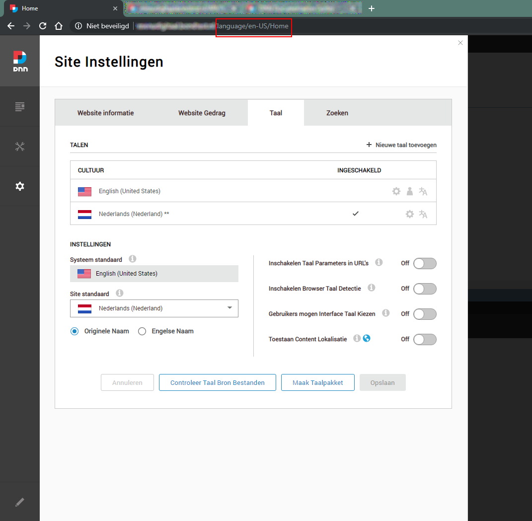The image size is (532, 521).
Task: Select the Engelse Naam radio button
Action: tap(142, 331)
